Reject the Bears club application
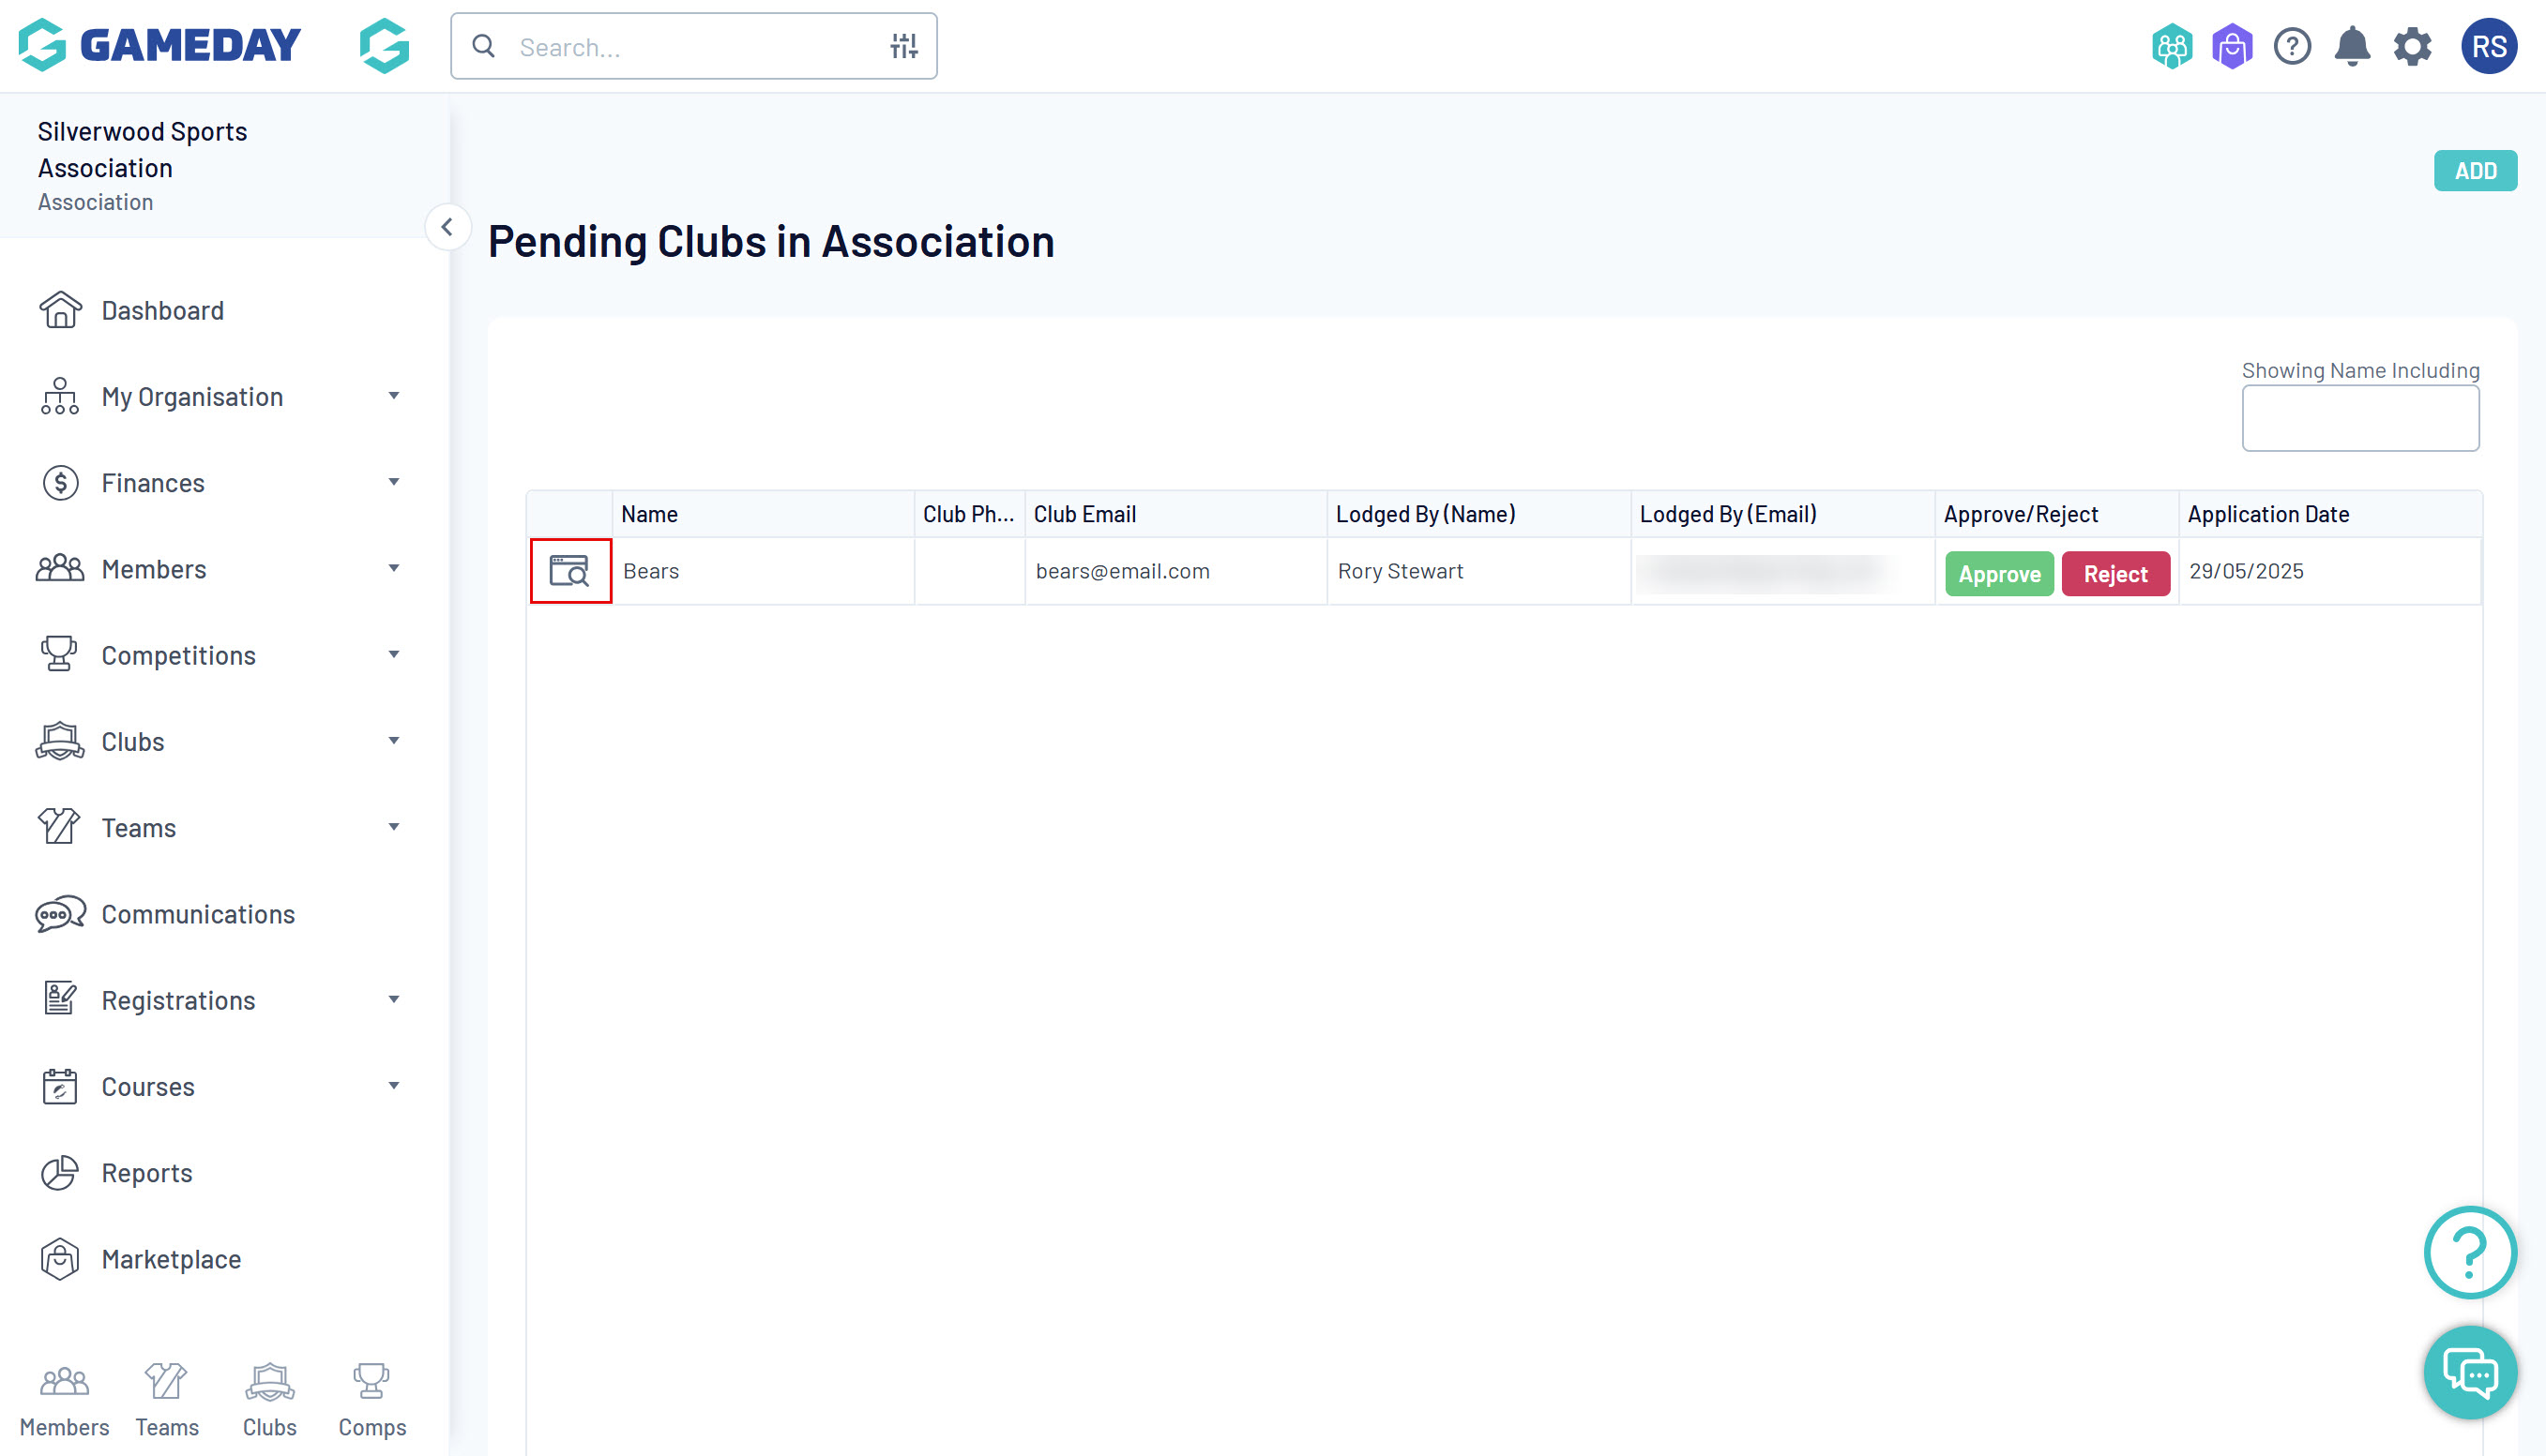 (2114, 574)
